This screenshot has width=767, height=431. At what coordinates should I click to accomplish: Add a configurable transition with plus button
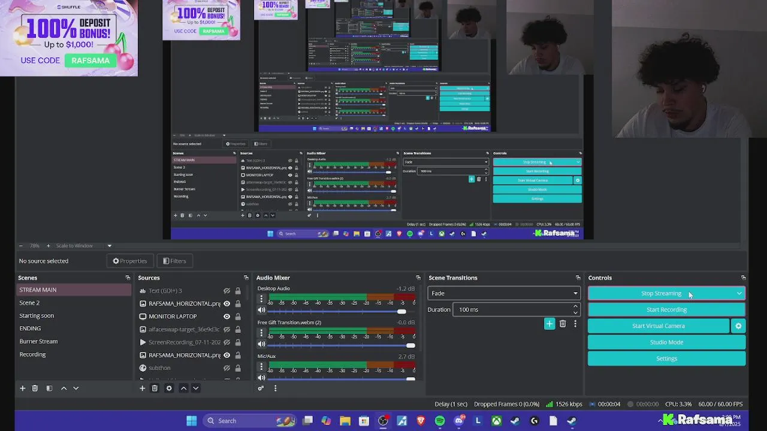[549, 324]
